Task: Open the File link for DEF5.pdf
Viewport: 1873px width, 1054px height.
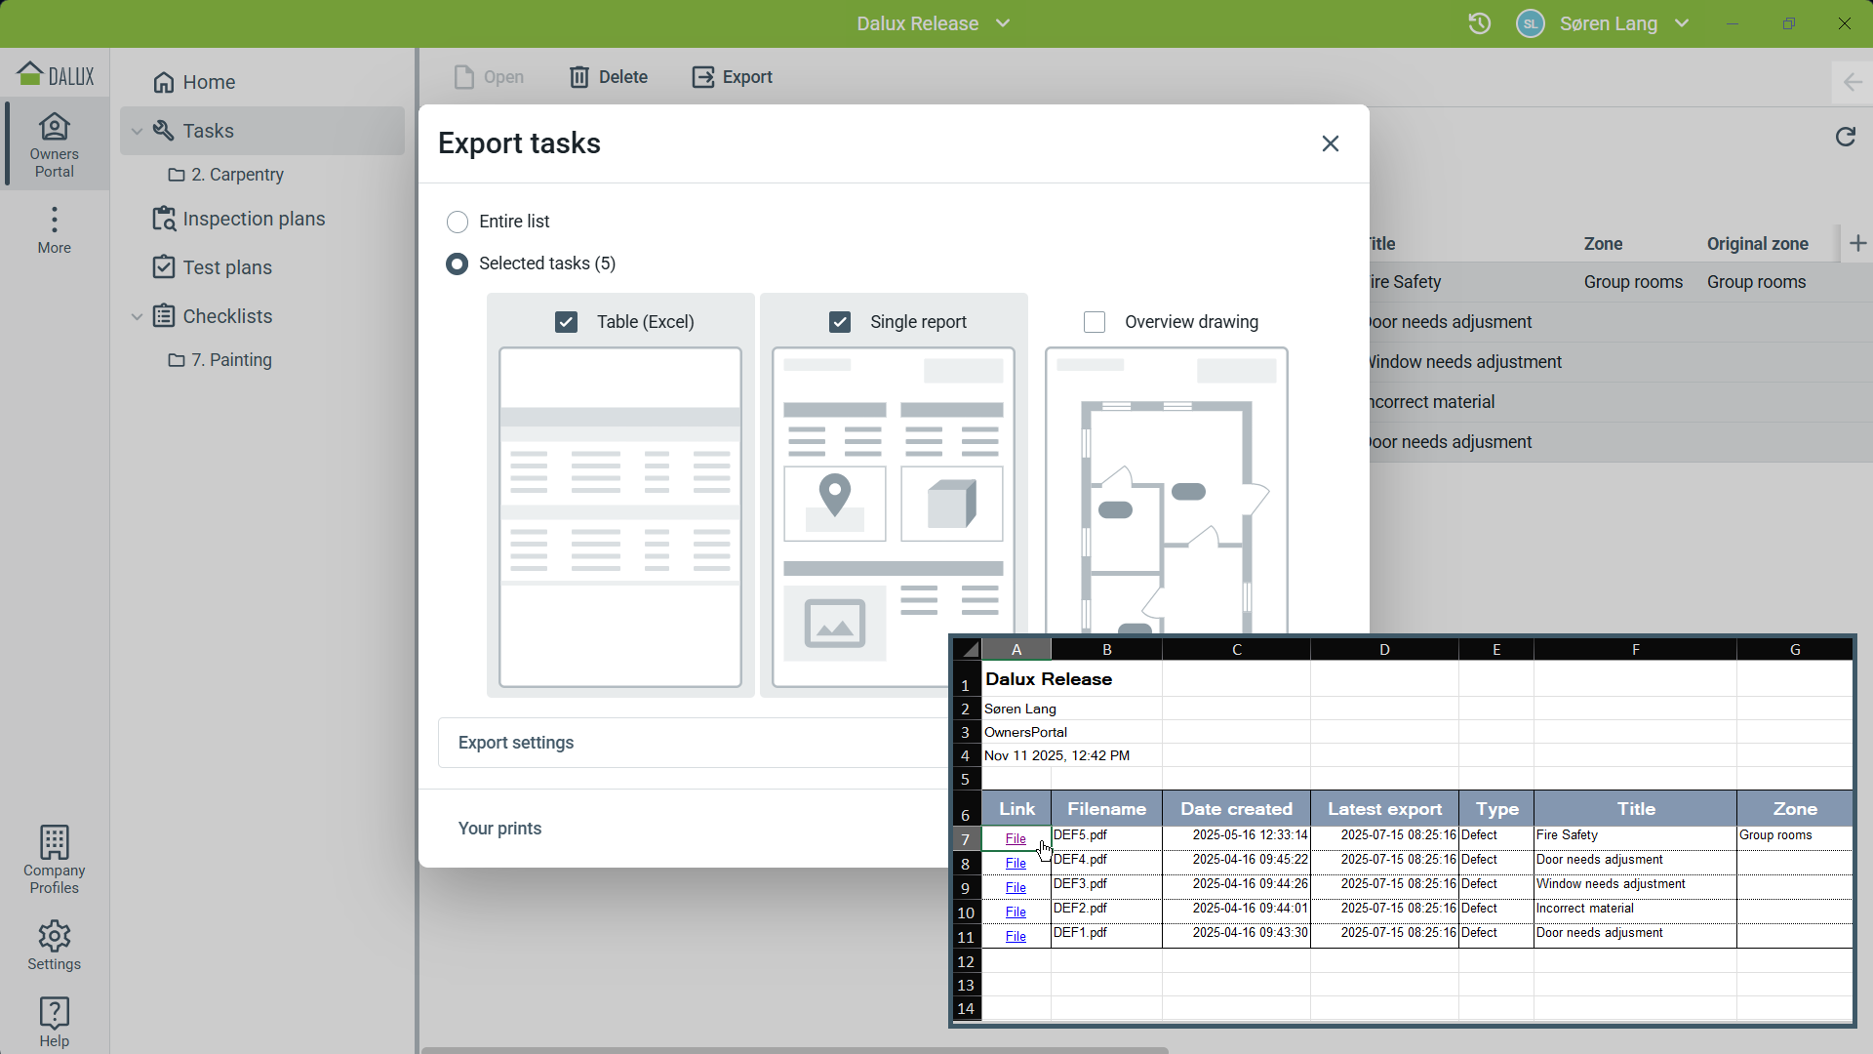Action: [x=1016, y=839]
